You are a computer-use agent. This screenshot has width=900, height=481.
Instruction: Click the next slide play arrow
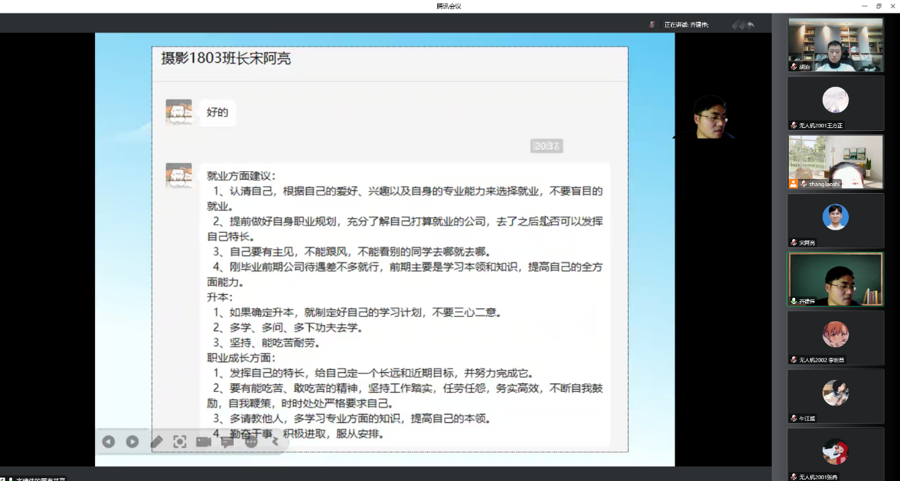click(133, 441)
